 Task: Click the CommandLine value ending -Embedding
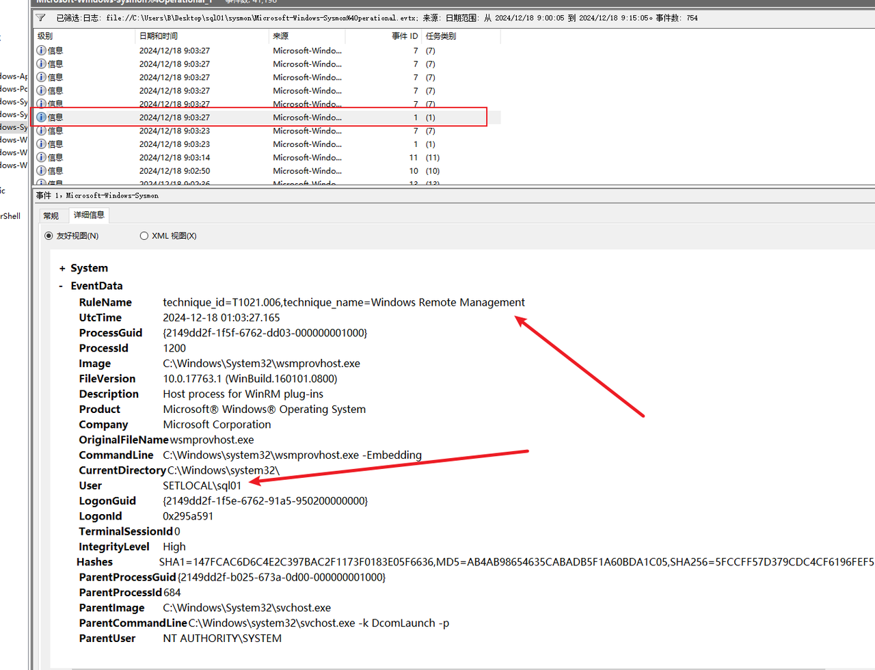(293, 455)
